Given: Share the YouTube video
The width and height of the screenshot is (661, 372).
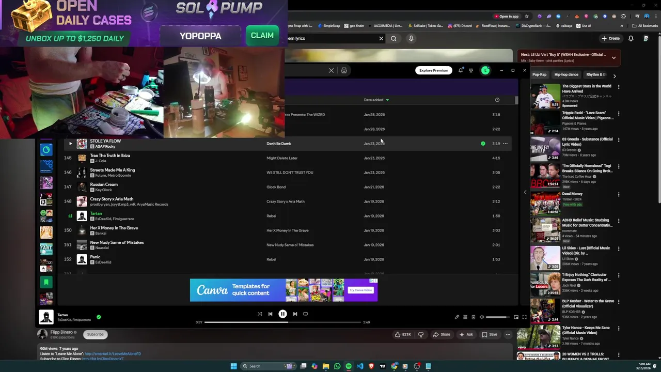Looking at the screenshot, I should click(x=442, y=334).
